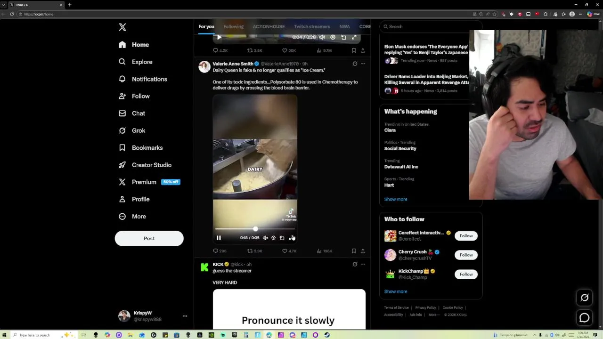Viewport: 603px width, 339px height.
Task: Reply to the post with 296 replies
Action: [x=220, y=251]
